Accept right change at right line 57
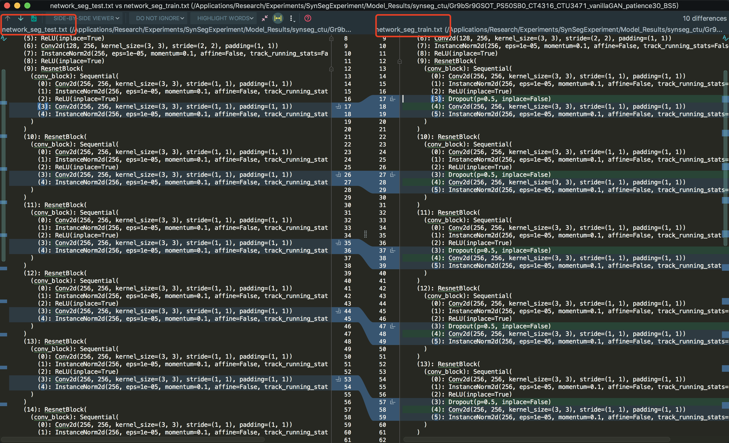This screenshot has height=443, width=729. pos(393,402)
